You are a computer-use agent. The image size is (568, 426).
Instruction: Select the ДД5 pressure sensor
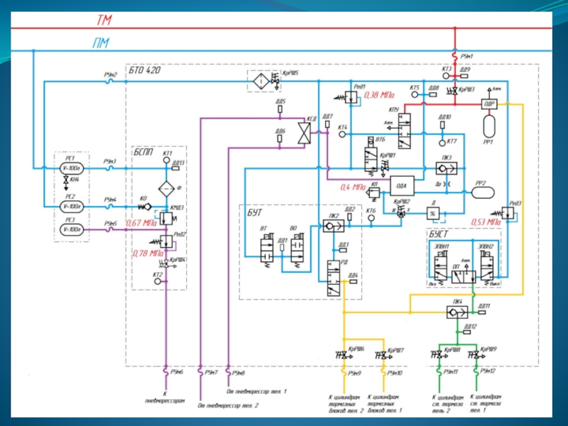click(280, 109)
